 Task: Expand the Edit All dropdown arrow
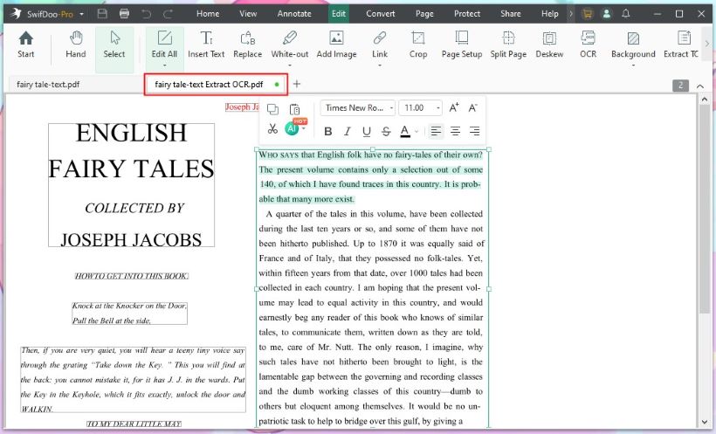[164, 65]
